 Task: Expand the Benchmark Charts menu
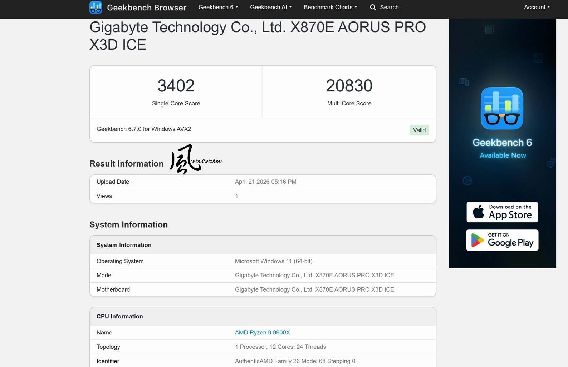tap(330, 7)
